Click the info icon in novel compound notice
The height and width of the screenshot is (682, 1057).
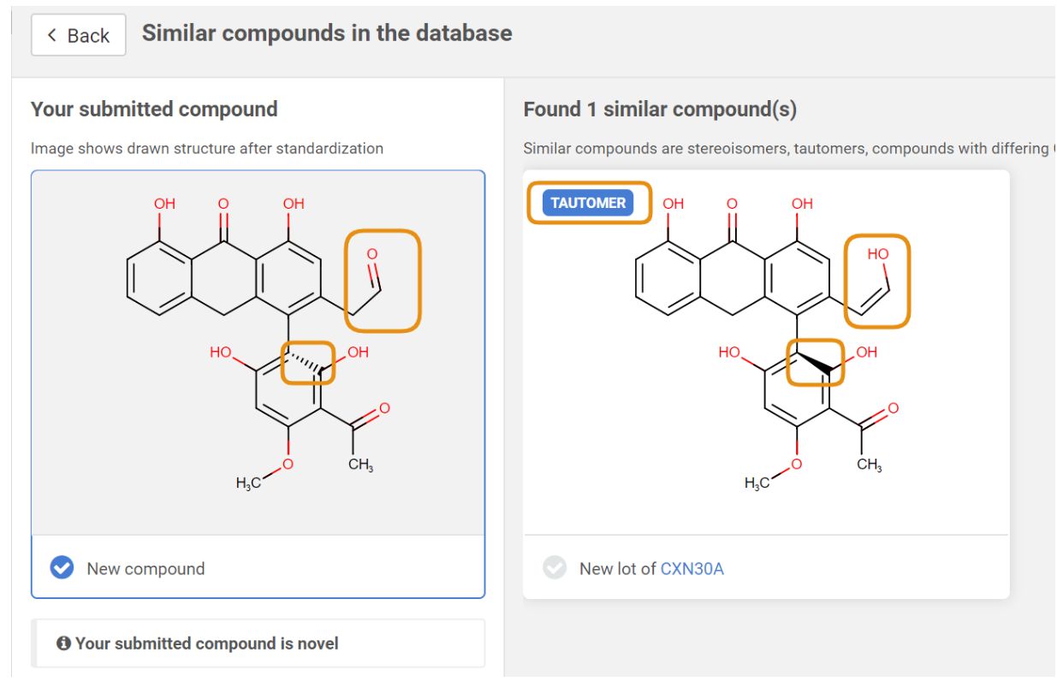click(63, 643)
